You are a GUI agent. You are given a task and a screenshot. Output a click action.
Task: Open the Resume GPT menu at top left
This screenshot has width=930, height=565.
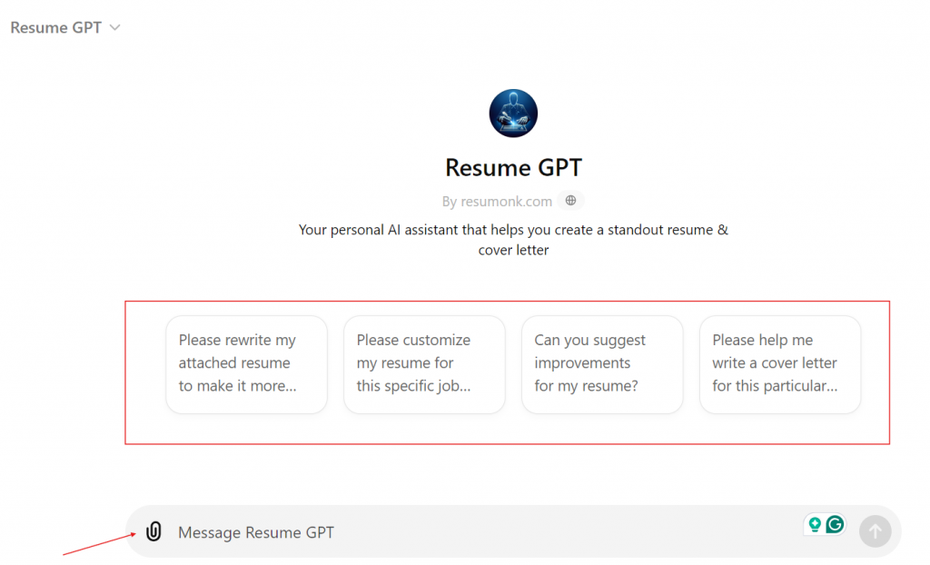65,27
